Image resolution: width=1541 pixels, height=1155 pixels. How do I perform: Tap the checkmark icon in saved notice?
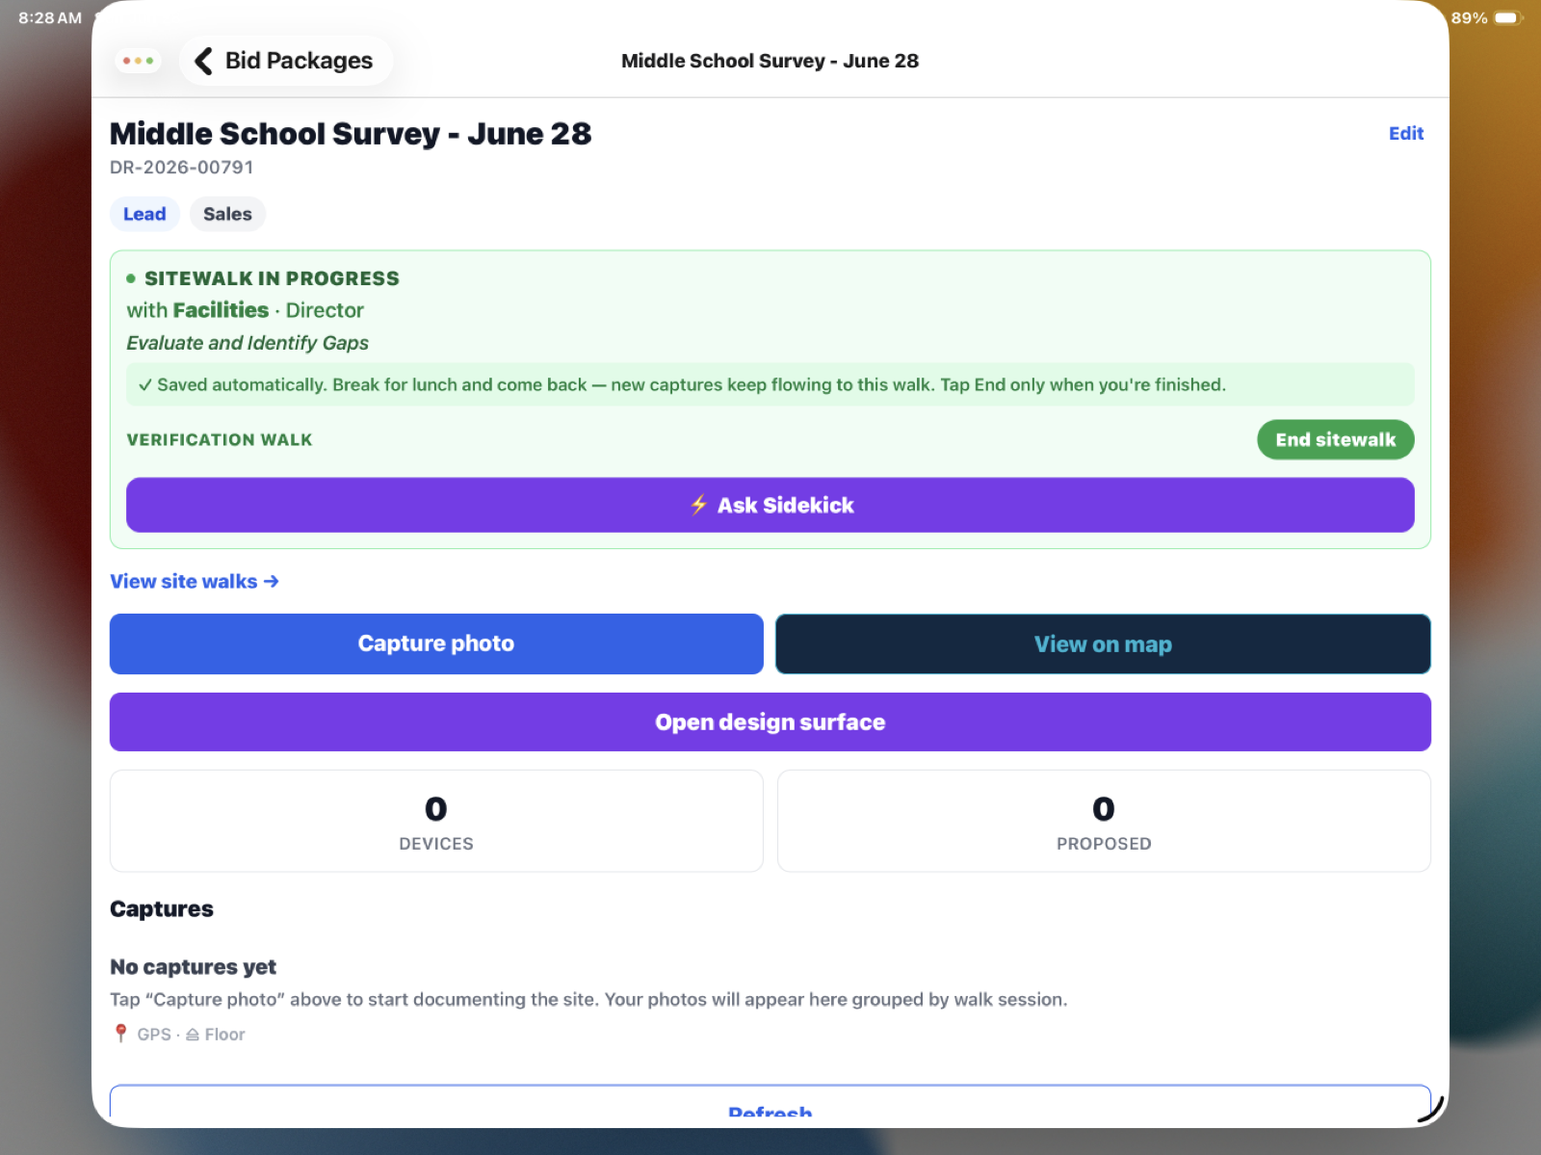click(144, 384)
